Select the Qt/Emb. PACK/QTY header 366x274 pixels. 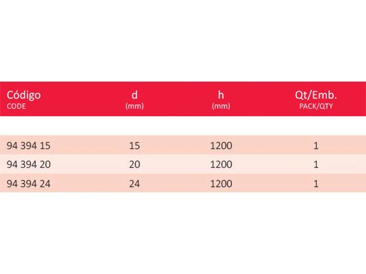pyautogui.click(x=316, y=99)
